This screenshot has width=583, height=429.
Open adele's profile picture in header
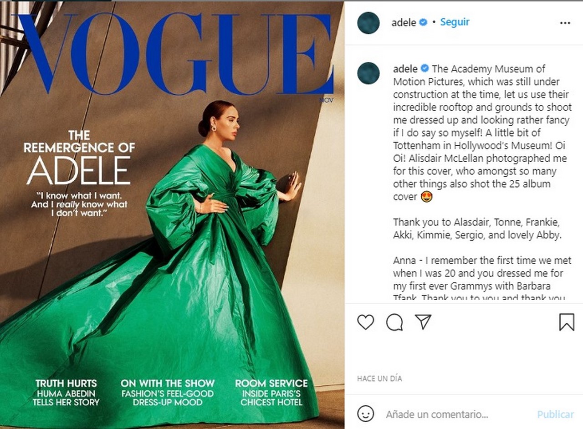click(368, 23)
